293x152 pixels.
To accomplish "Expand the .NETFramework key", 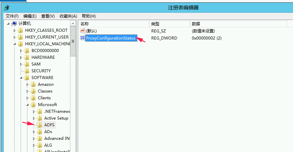I will pyautogui.click(x=34, y=111).
